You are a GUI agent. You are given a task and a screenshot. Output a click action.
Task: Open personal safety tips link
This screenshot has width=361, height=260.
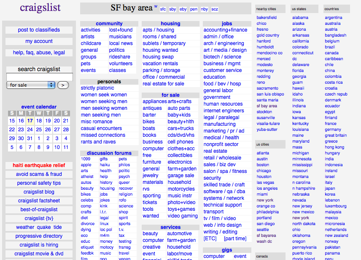39,183
